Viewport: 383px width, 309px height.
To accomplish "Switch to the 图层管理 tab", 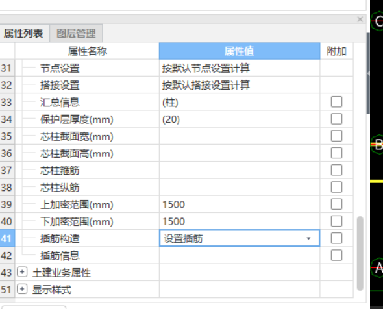I will pos(76,33).
